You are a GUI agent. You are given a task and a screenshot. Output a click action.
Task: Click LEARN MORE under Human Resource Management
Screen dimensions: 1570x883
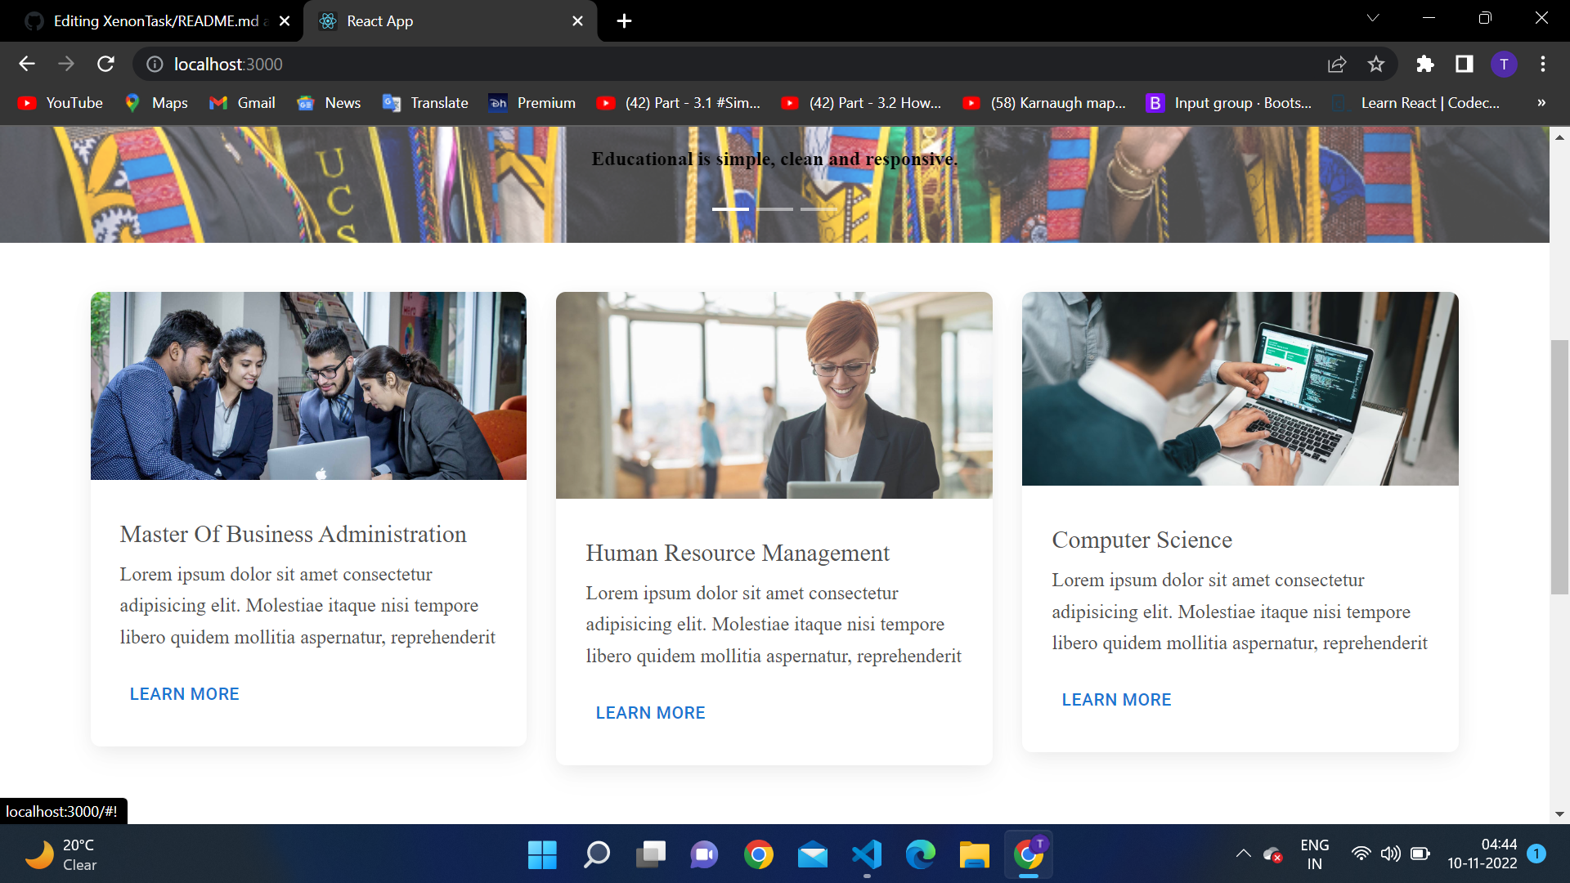[x=650, y=713]
